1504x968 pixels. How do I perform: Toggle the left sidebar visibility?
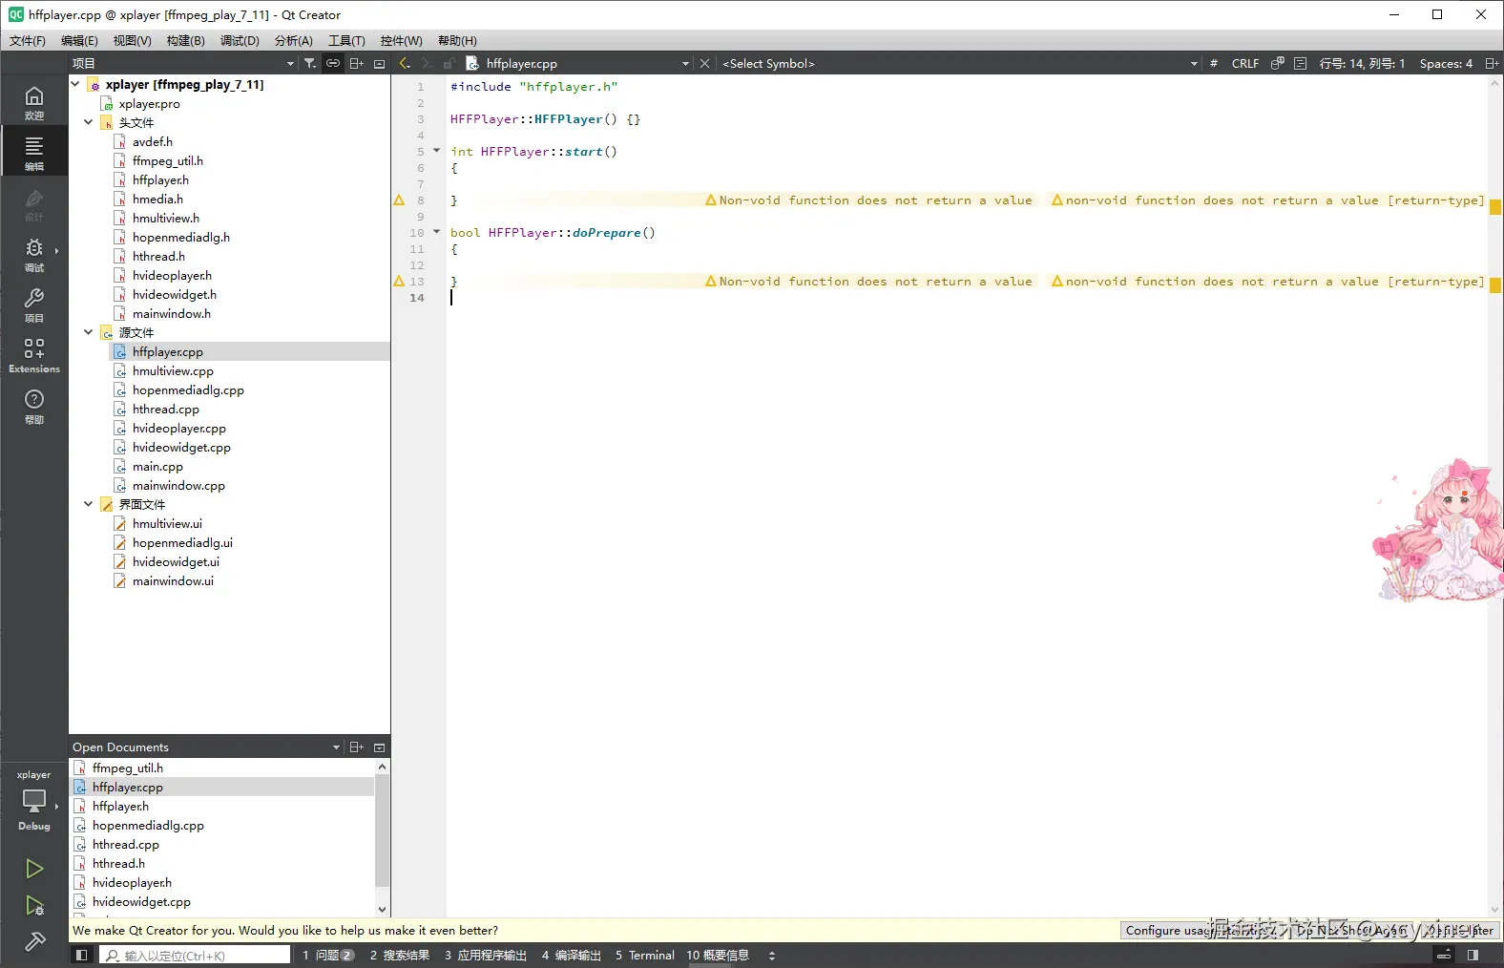click(82, 955)
